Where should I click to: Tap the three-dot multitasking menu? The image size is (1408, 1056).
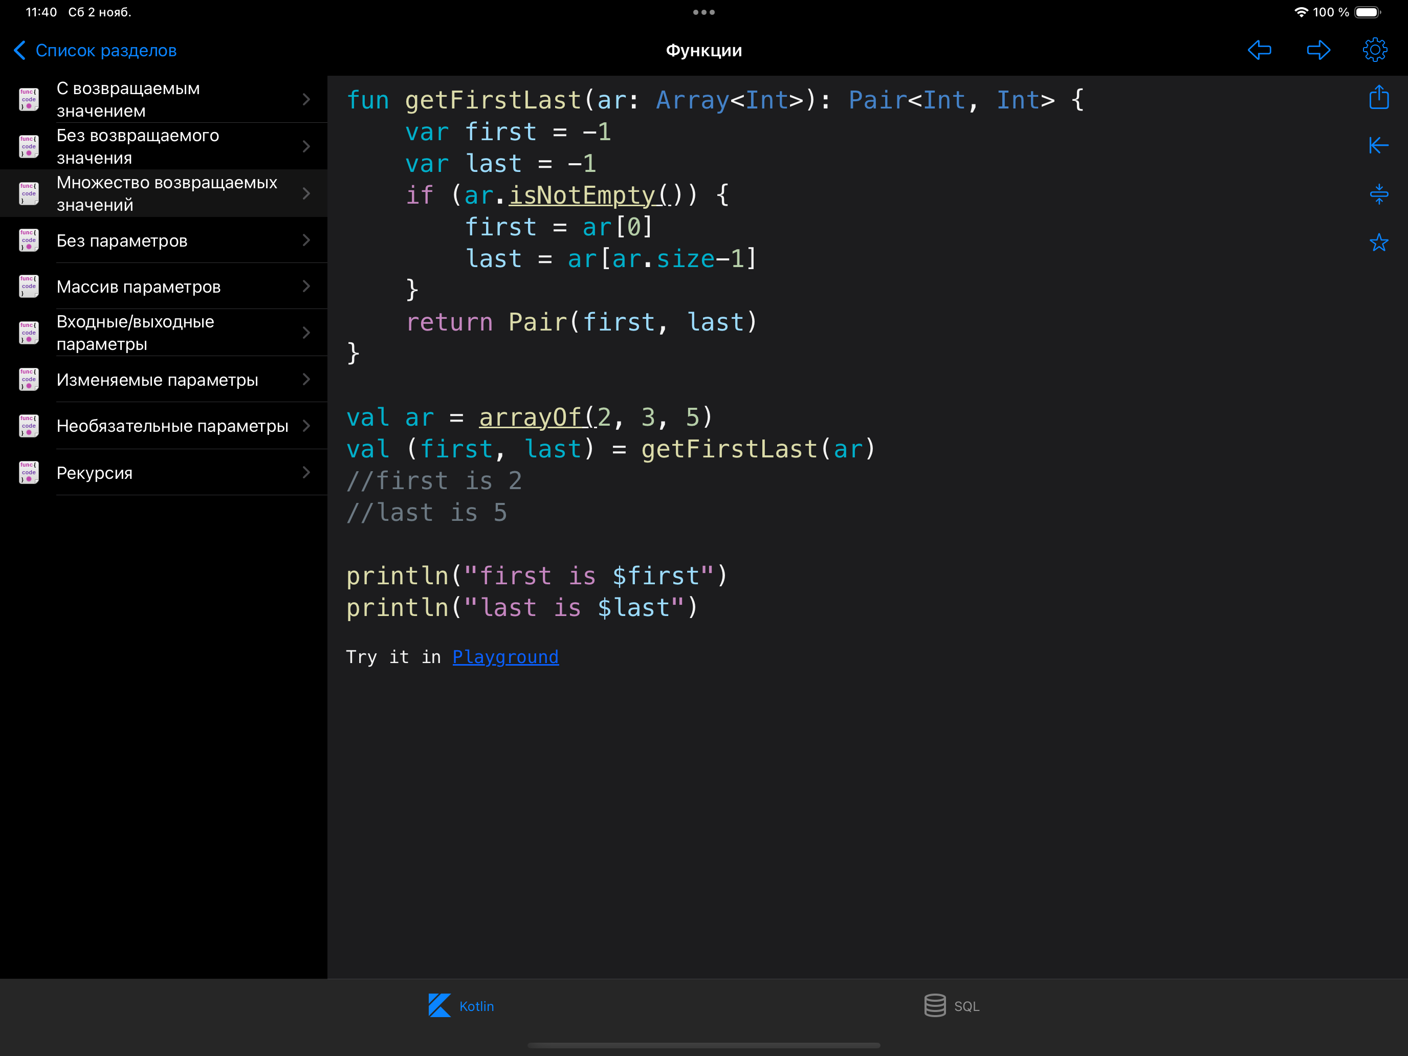coord(704,12)
